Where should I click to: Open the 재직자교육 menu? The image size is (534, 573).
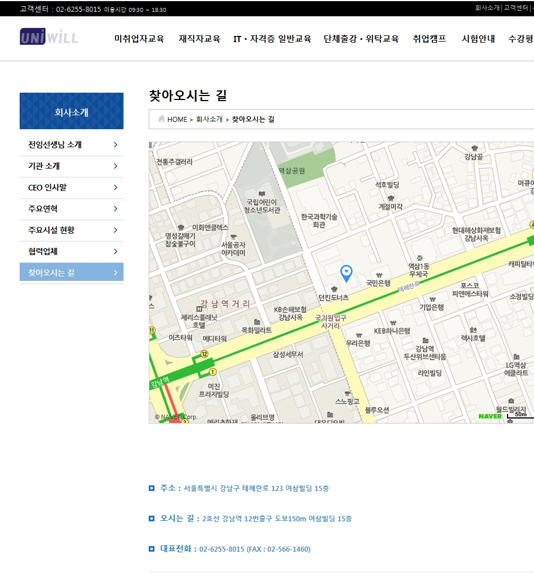[199, 39]
